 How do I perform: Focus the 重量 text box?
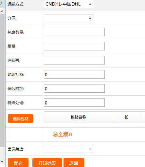click(74, 46)
